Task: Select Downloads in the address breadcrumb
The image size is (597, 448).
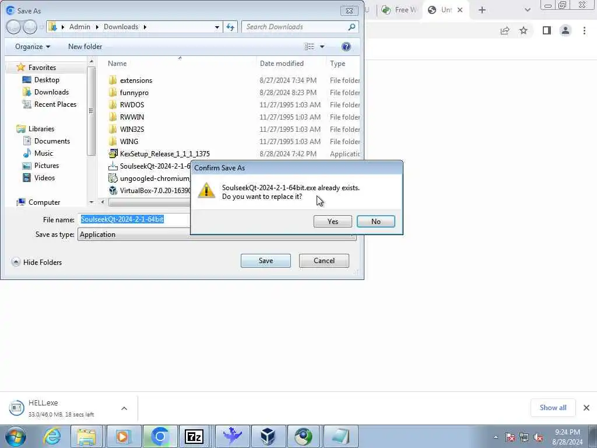Action: point(121,27)
